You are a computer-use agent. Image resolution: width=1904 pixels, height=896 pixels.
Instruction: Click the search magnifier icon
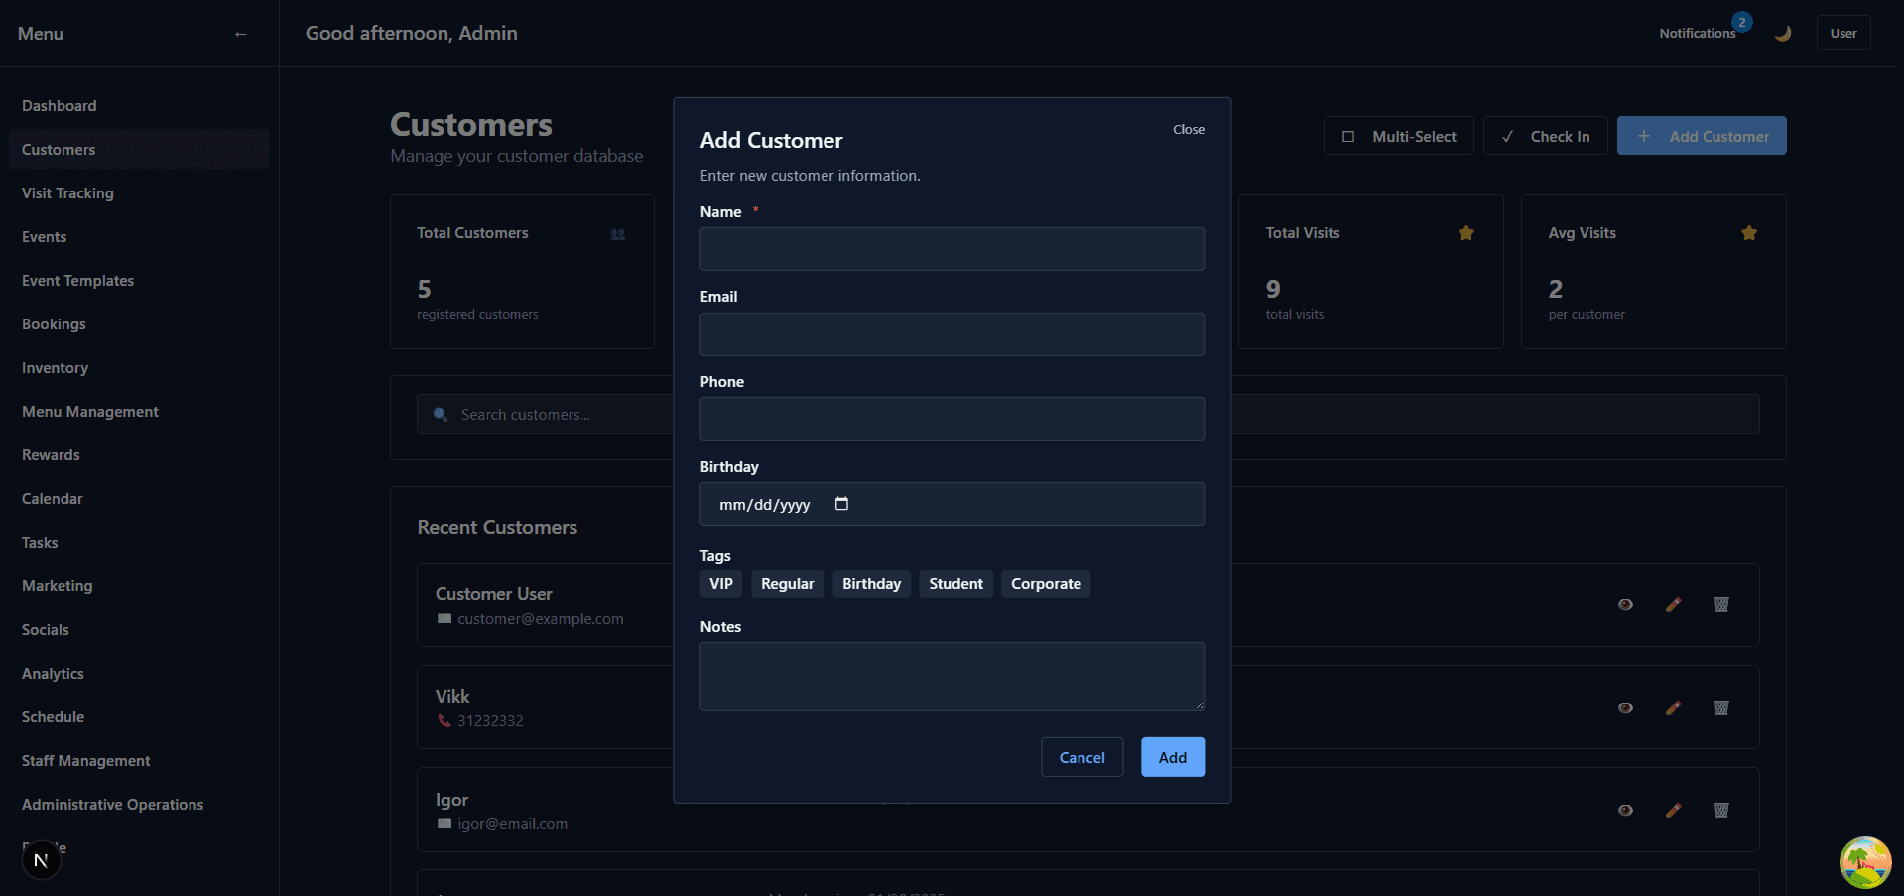coord(441,415)
